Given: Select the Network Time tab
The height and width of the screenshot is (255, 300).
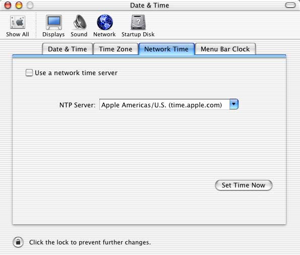Looking at the screenshot, I should 166,49.
